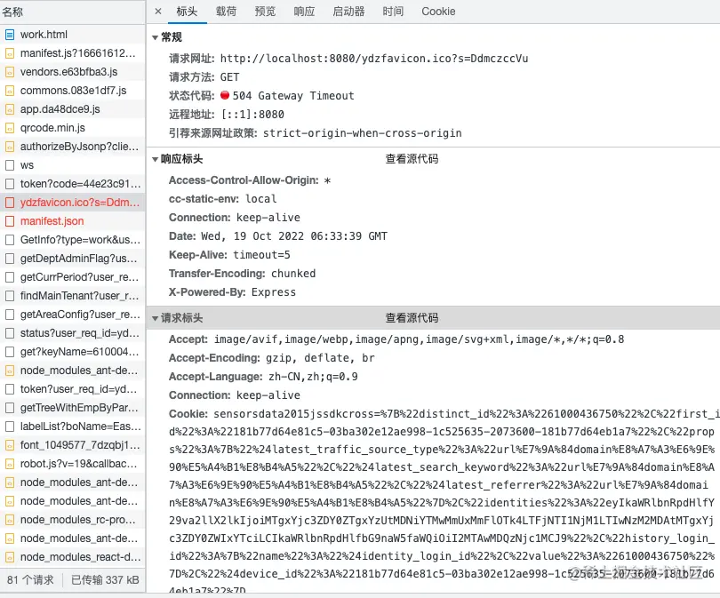Click the document icon for work.html
720x598 pixels.
[x=10, y=35]
